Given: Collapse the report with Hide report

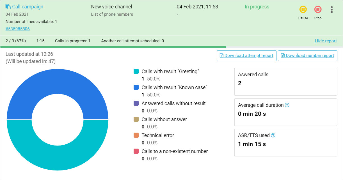Looking at the screenshot, I should [326, 41].
